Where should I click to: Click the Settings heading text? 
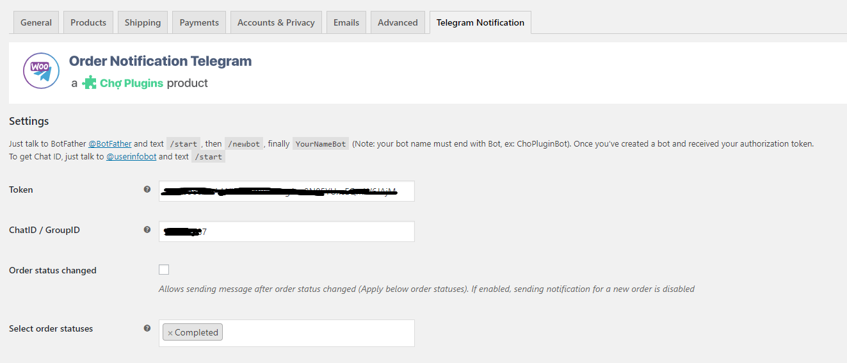pos(29,121)
